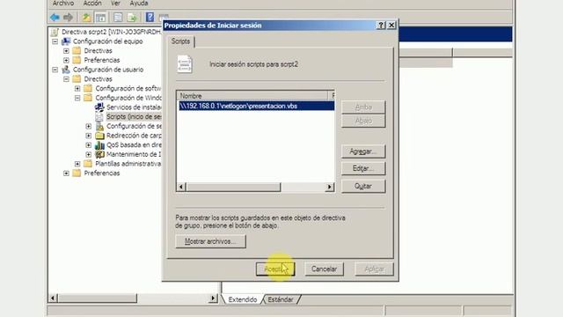Click the Configuración de Windows folder icon

click(x=88, y=98)
